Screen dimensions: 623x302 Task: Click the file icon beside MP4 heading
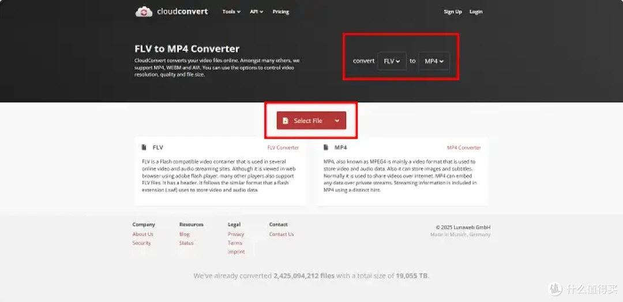tap(326, 148)
